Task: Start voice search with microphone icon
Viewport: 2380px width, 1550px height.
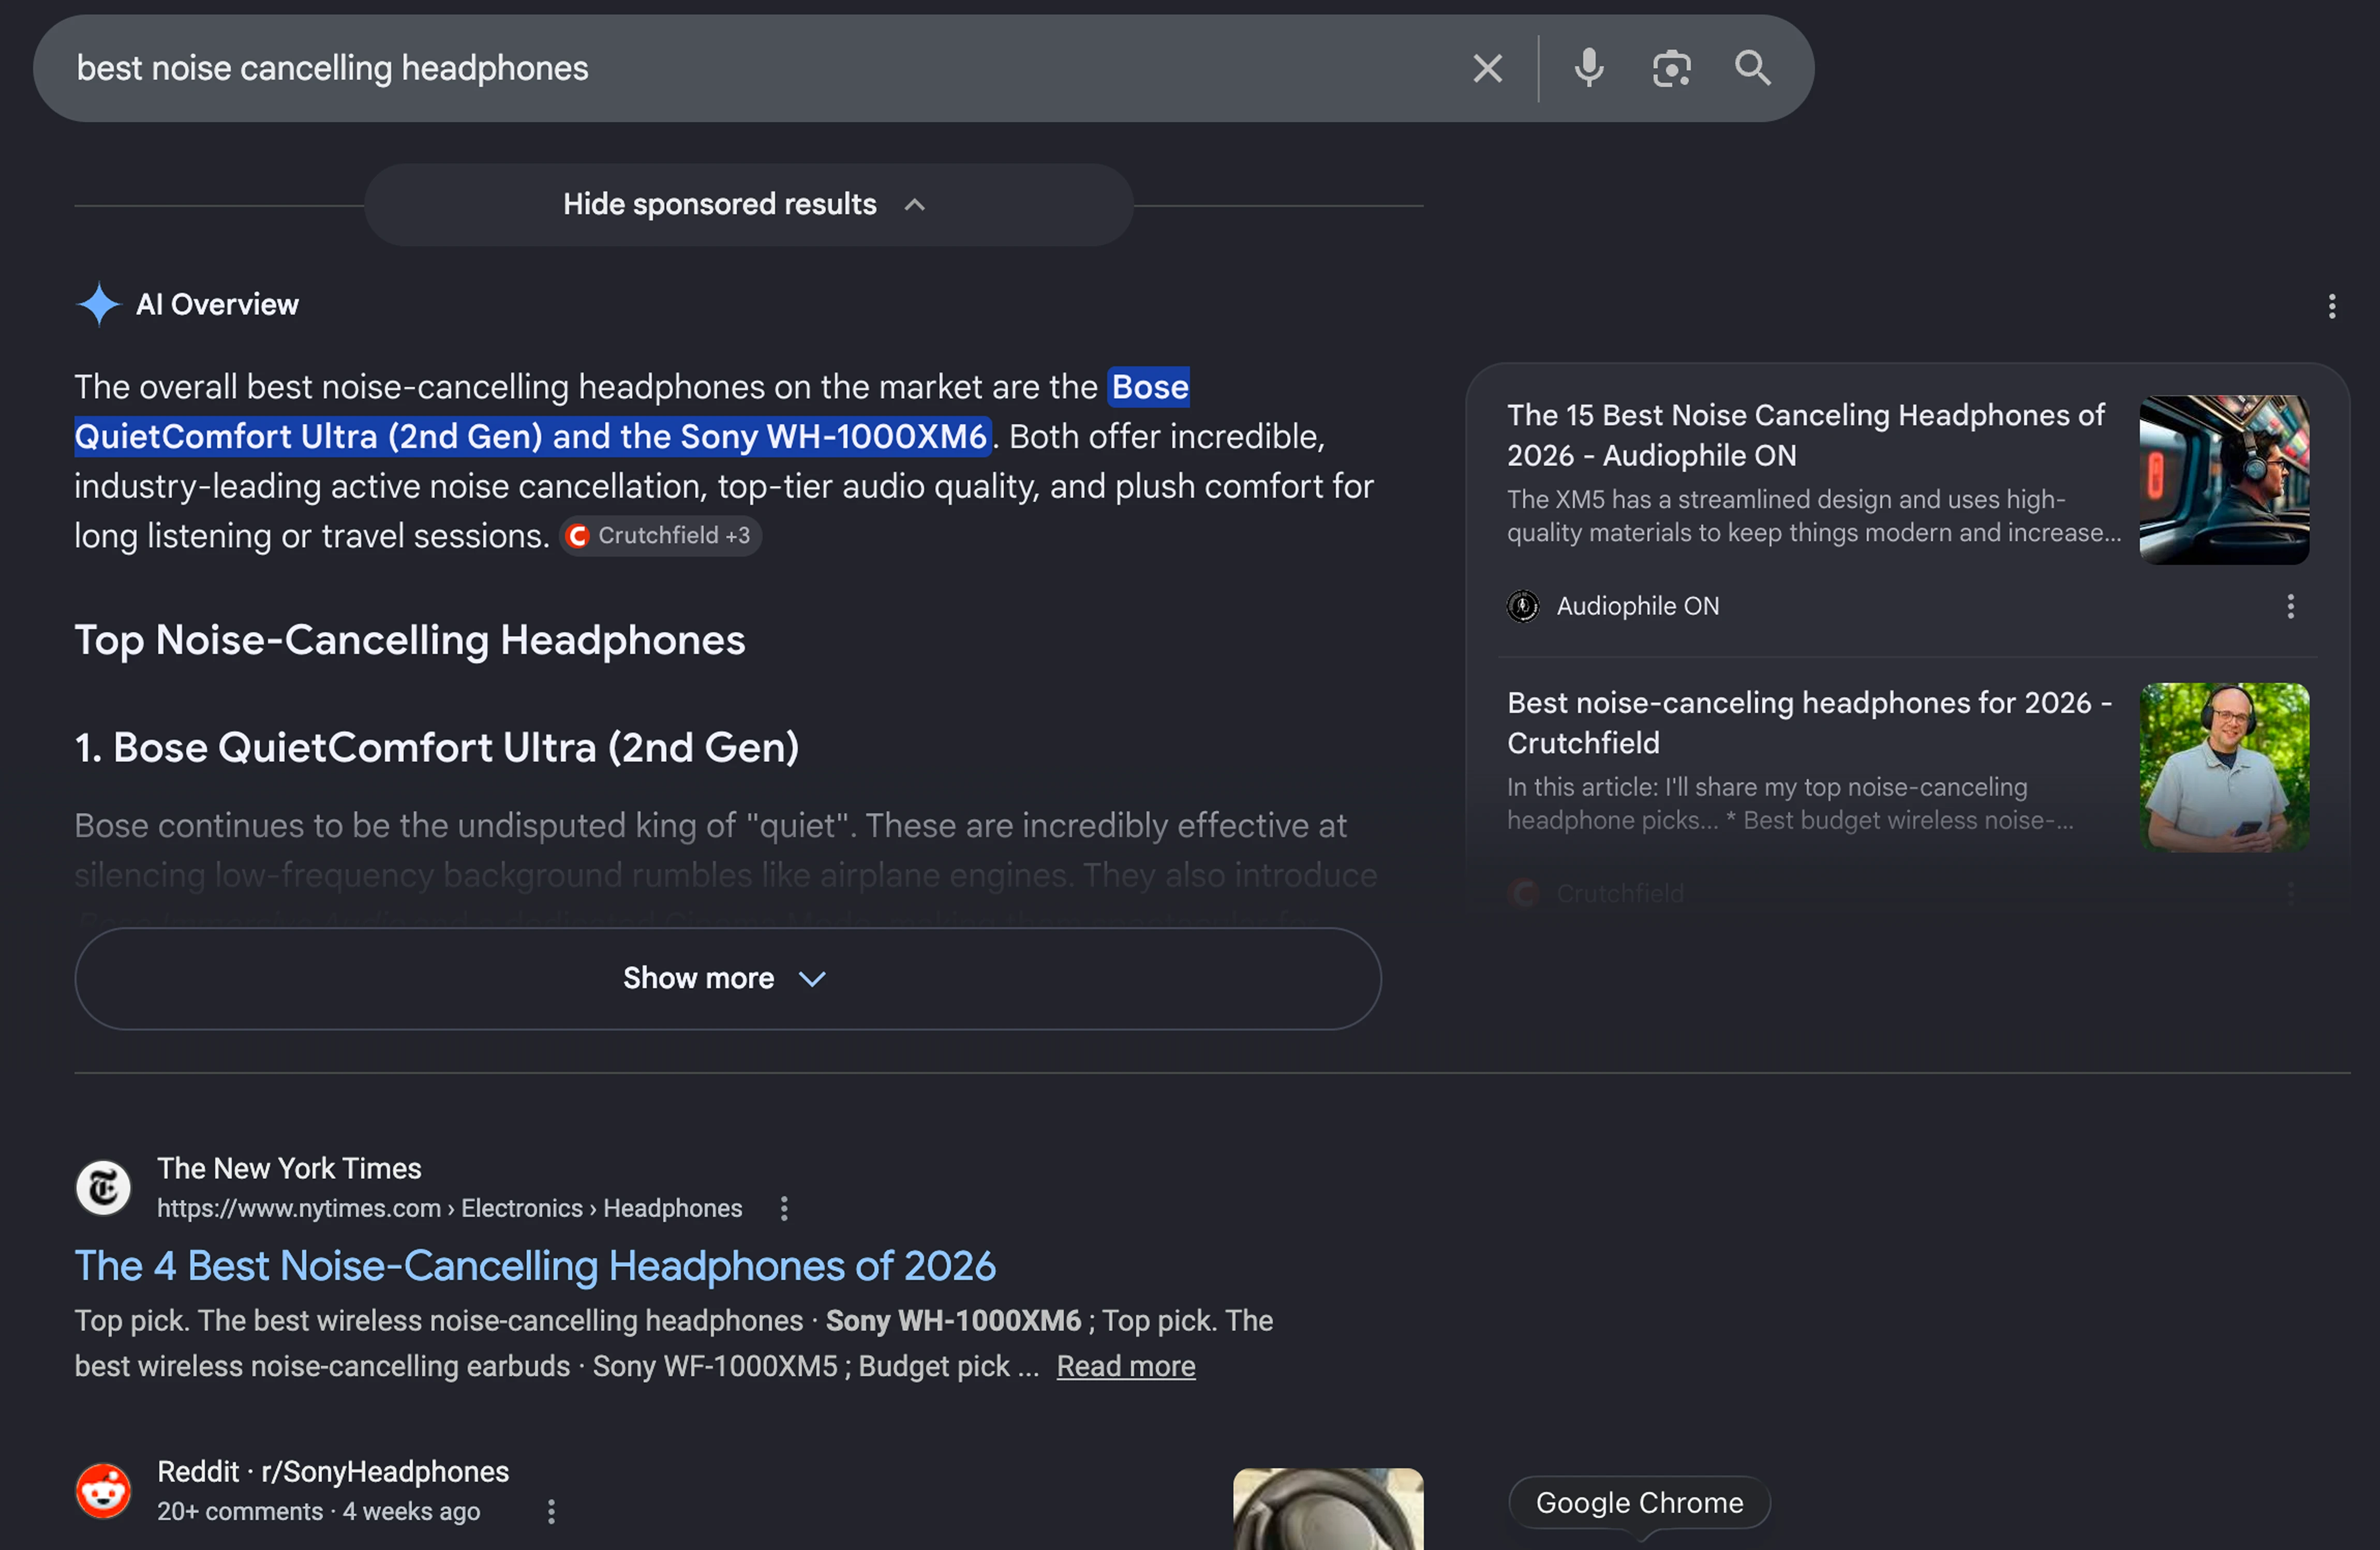Action: [1588, 68]
